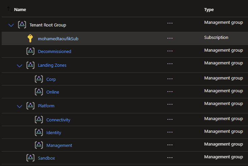248x166 pixels.
Task: Open the ellipsis menu for Corp row
Action: click(x=170, y=79)
